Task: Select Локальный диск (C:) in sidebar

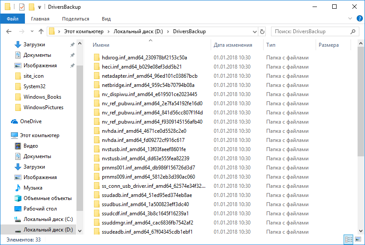Action: 48,219
